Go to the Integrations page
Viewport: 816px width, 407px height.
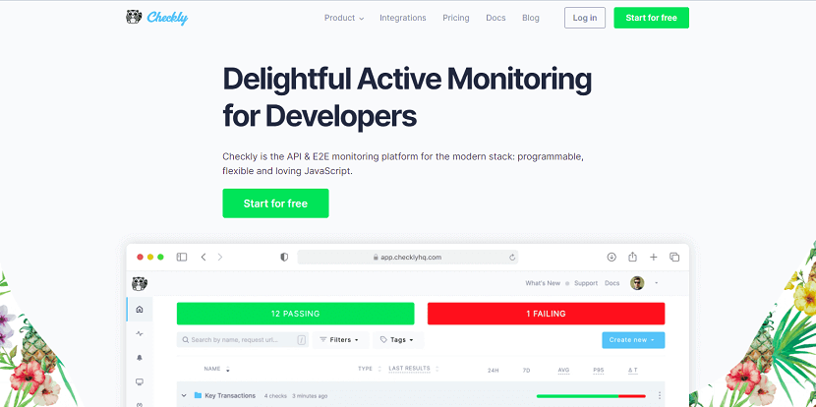(x=403, y=18)
